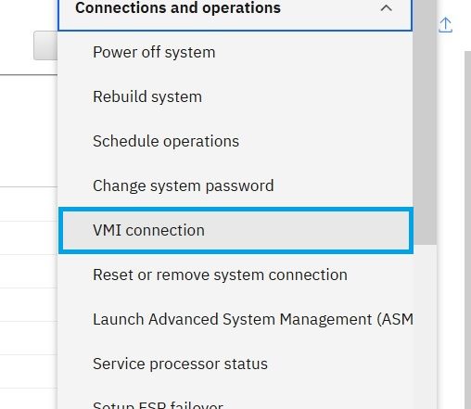Screen dimensions: 471x409
Task: Click the menu's vertical scrollbar thumb
Action: (425, 122)
